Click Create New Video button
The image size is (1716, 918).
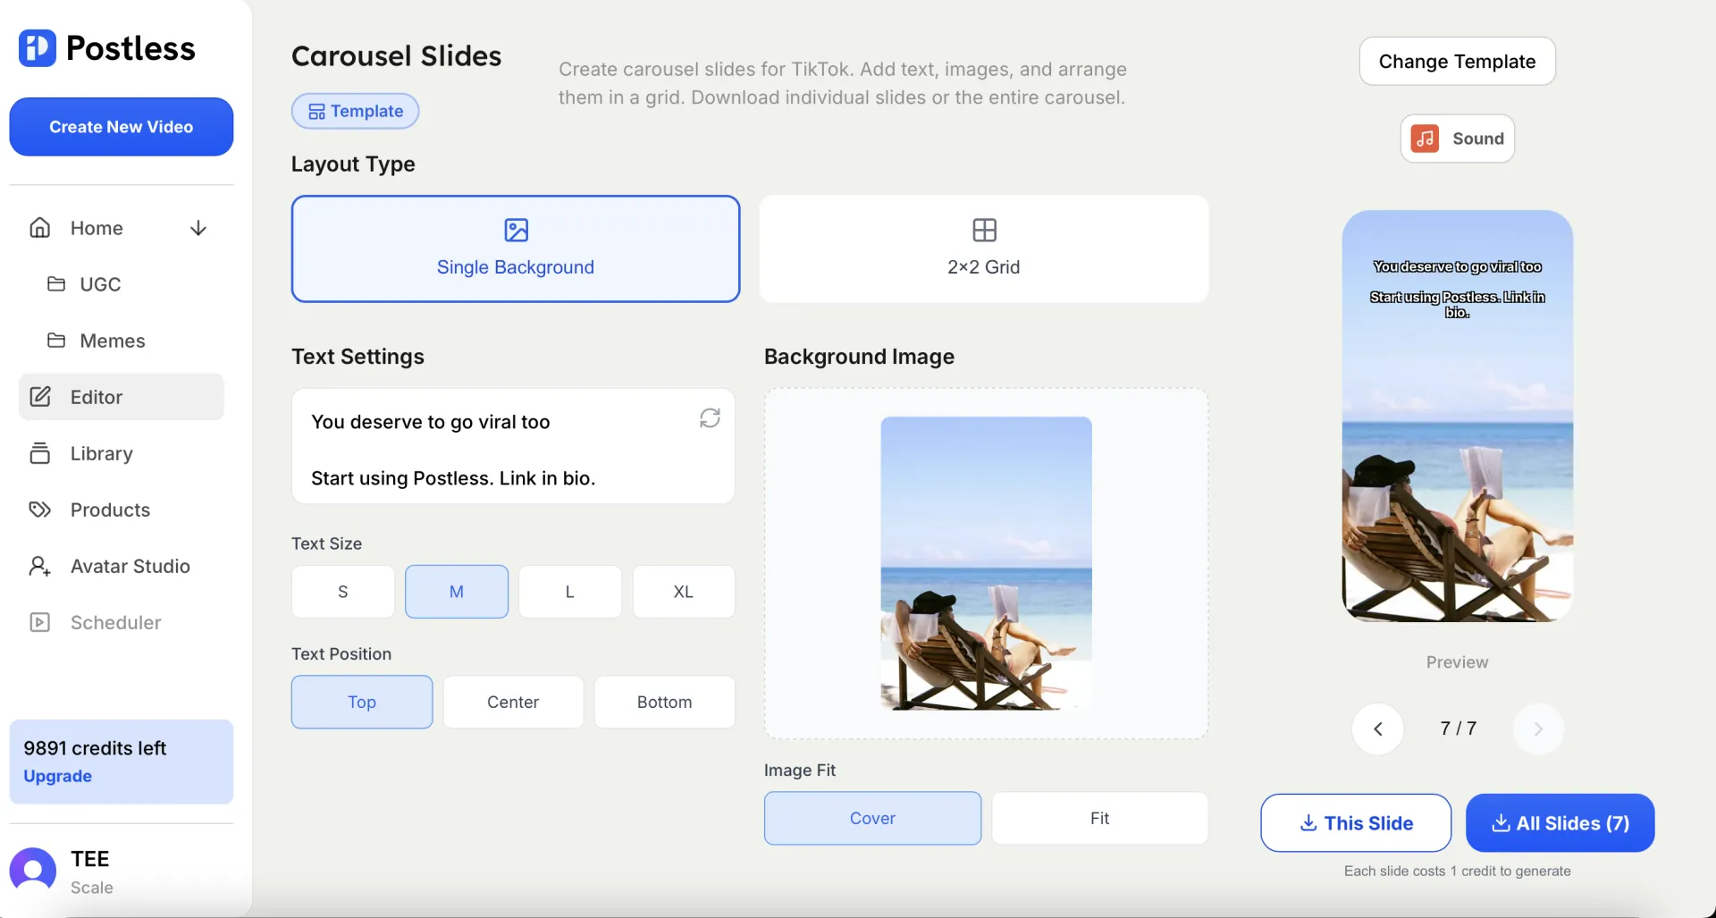coord(122,127)
